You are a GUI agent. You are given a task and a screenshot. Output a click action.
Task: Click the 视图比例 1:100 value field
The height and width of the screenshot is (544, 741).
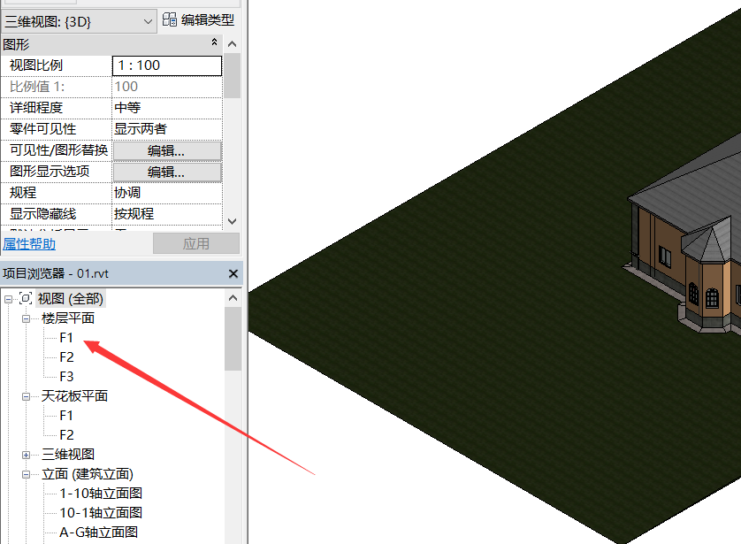tap(166, 65)
